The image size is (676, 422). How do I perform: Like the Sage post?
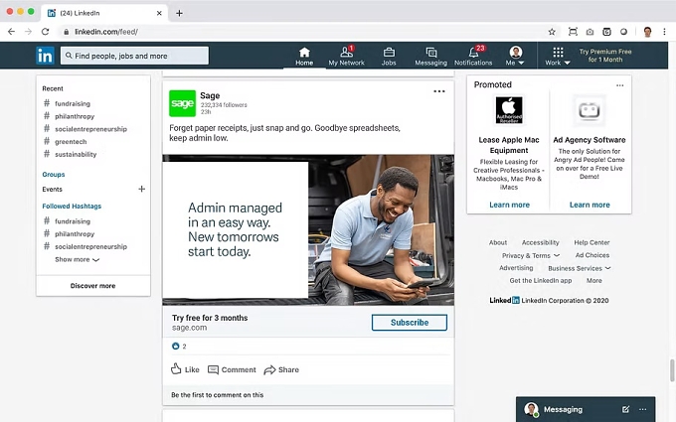[x=185, y=369]
